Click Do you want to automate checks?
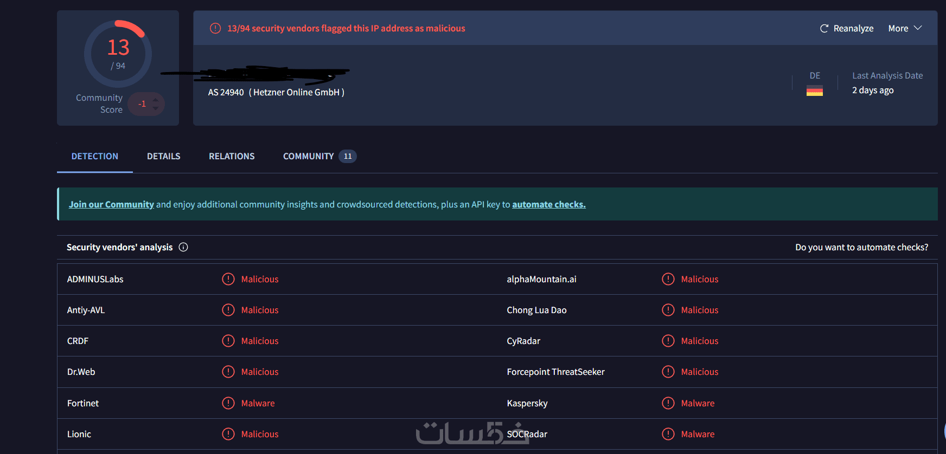The image size is (946, 454). (x=862, y=247)
